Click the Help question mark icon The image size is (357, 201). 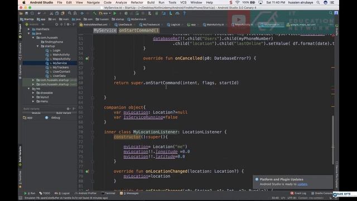[185, 13]
